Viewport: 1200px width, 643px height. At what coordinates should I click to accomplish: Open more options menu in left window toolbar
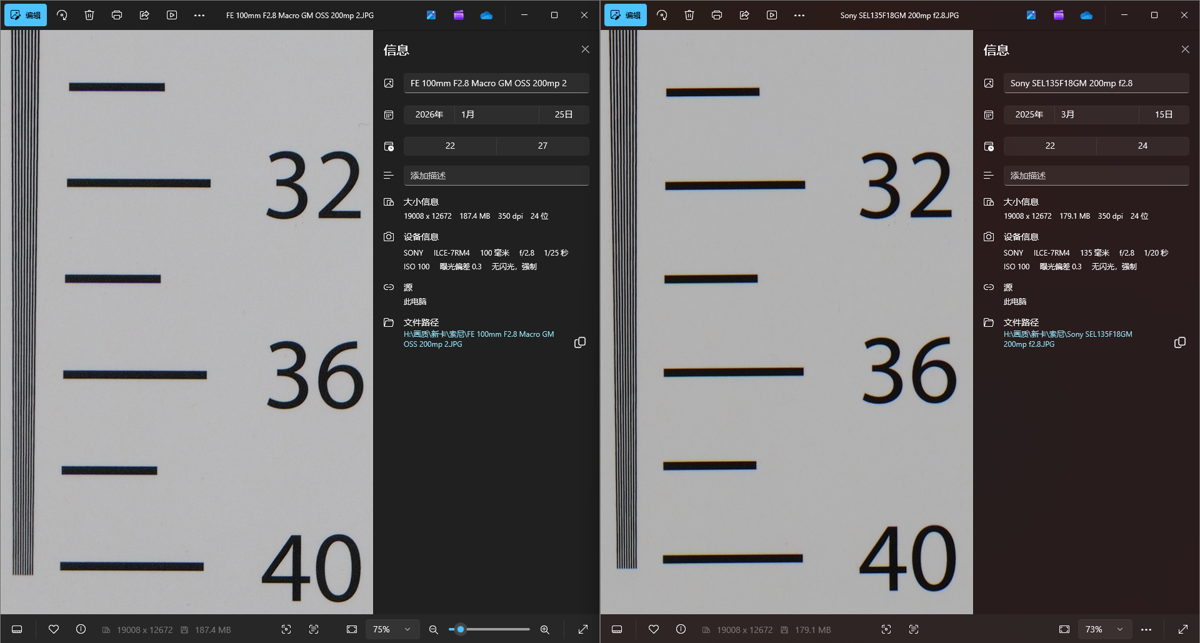(199, 15)
